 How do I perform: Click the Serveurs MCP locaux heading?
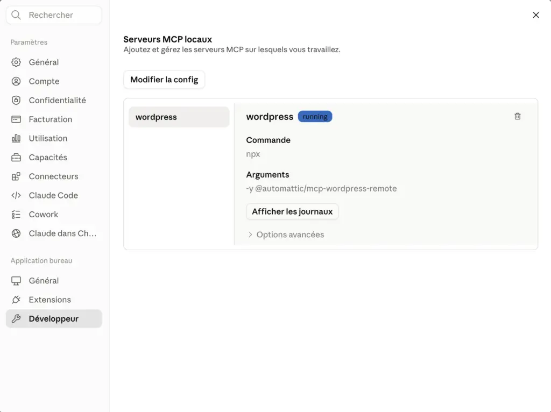(168, 39)
